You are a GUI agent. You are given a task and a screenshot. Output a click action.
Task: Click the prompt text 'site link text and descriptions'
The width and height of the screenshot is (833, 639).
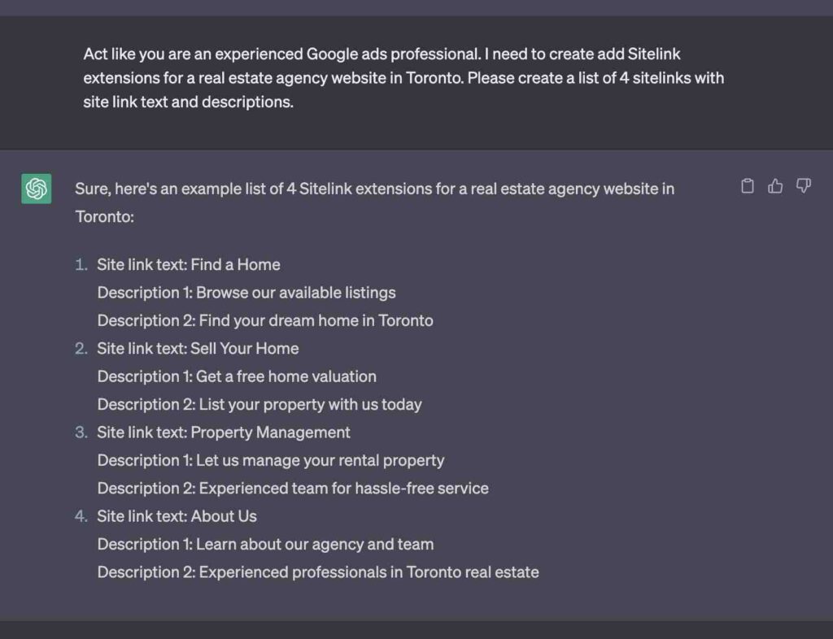click(x=188, y=102)
